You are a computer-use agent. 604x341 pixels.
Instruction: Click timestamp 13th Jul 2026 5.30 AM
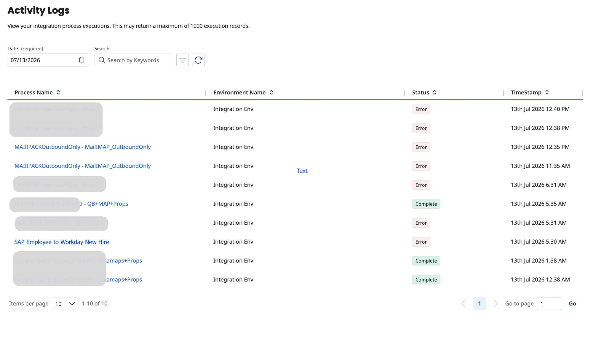[x=539, y=242]
